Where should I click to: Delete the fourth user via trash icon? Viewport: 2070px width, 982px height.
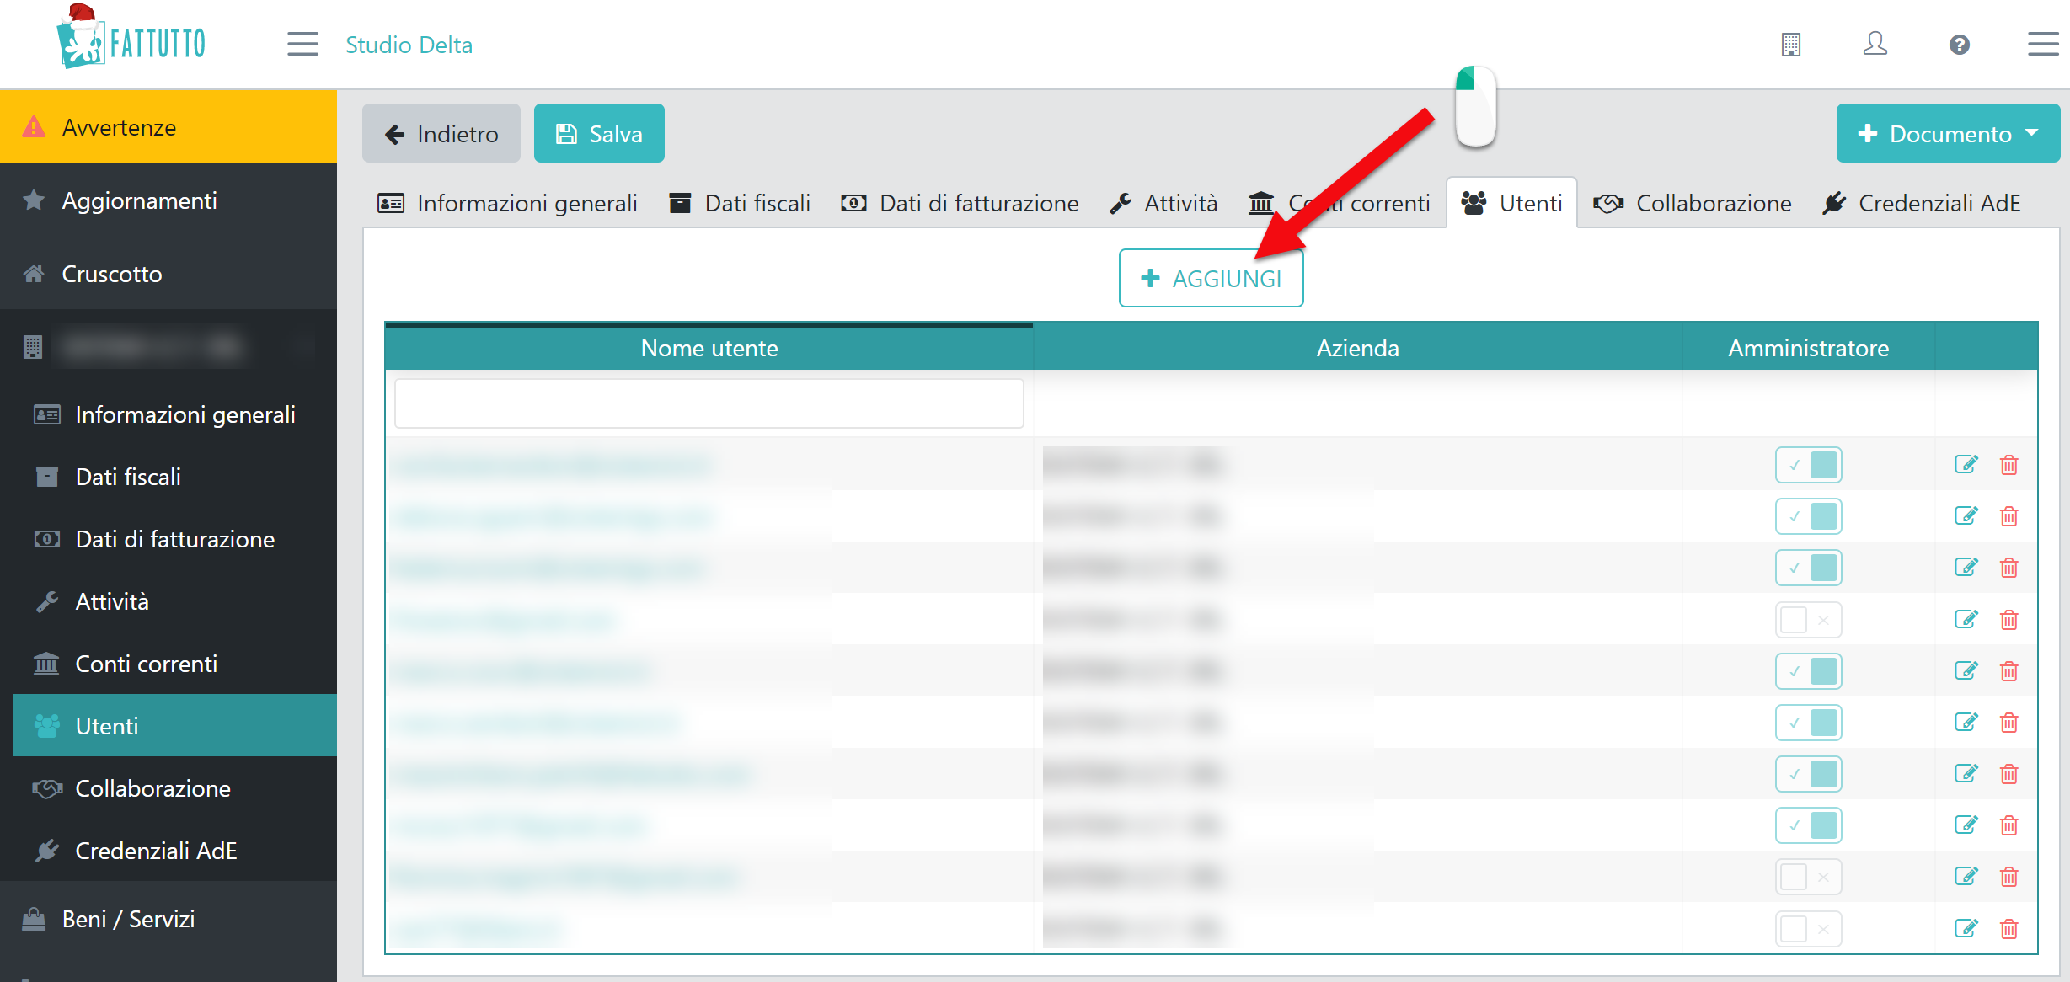[2009, 620]
